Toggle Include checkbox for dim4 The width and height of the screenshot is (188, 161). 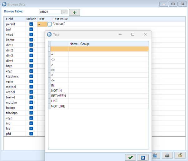click(x=31, y=61)
